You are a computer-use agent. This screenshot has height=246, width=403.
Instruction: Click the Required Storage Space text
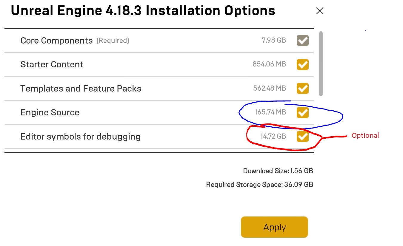coord(259,185)
